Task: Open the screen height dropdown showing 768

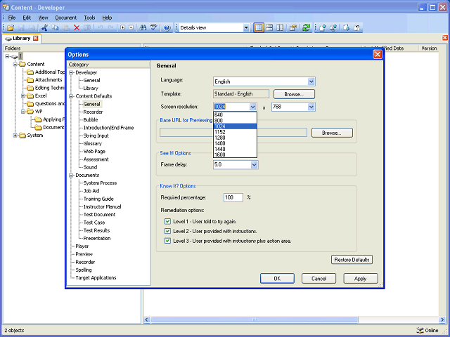Action: (311, 107)
